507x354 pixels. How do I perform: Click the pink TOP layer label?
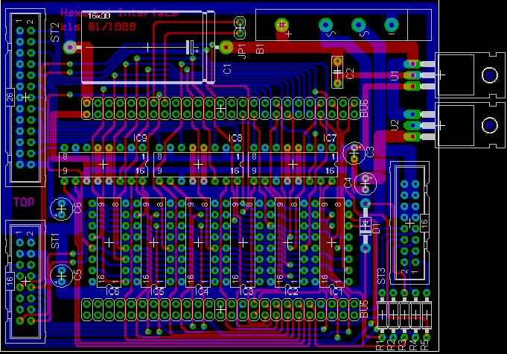24,202
